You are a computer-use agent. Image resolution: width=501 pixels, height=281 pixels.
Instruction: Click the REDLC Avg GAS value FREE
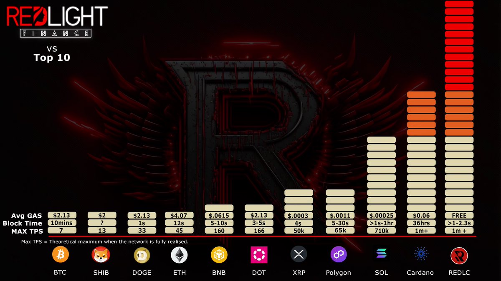(x=459, y=215)
